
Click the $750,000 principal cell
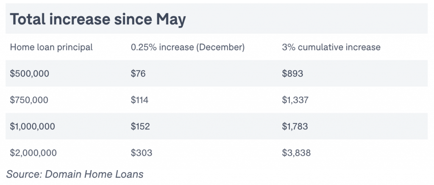[29, 100]
